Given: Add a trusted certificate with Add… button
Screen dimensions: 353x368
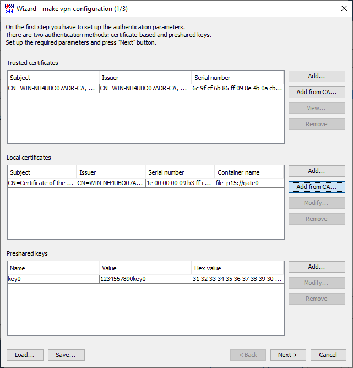Looking at the screenshot, I should [317, 76].
